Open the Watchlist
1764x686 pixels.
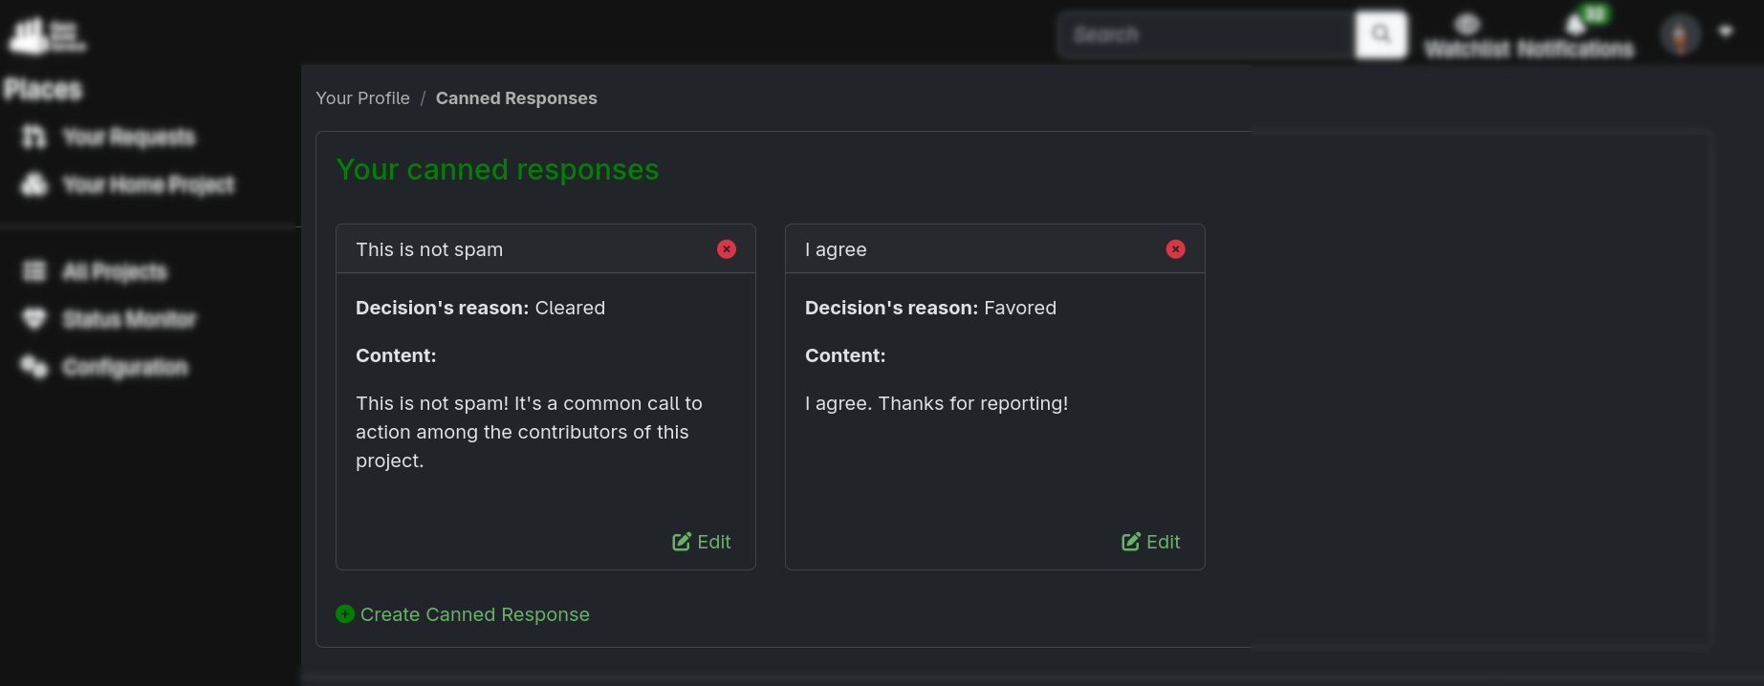coord(1467,36)
